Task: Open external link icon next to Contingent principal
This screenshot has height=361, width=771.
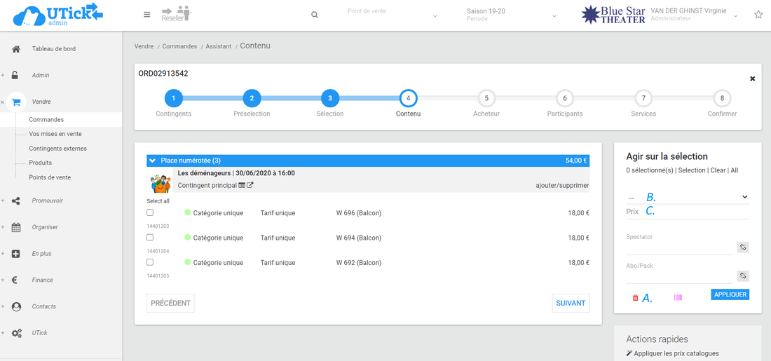Action: [x=250, y=186]
